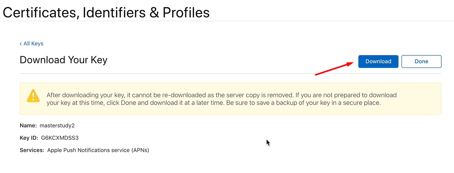Go back via All Keys link

click(x=32, y=43)
